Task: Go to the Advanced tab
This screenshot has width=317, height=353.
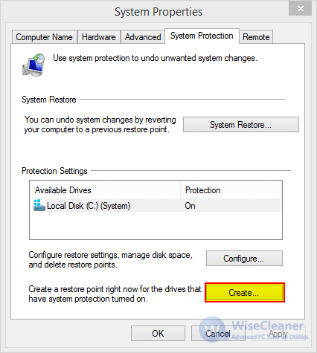Action: tap(143, 37)
